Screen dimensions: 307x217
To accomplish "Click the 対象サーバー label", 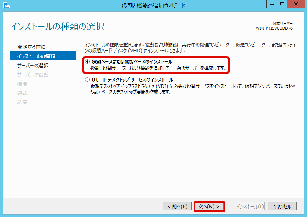I will click(282, 24).
